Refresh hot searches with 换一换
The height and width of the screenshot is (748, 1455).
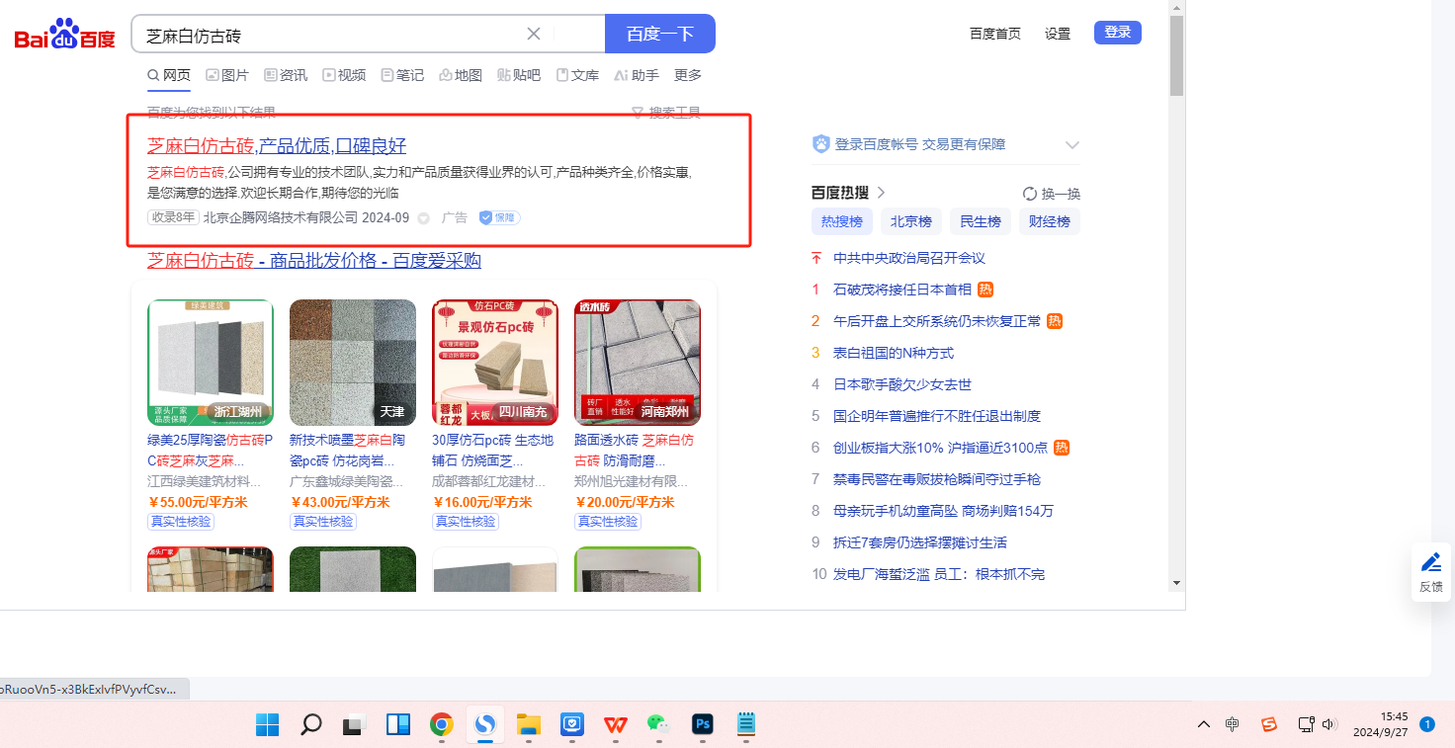coord(1052,194)
